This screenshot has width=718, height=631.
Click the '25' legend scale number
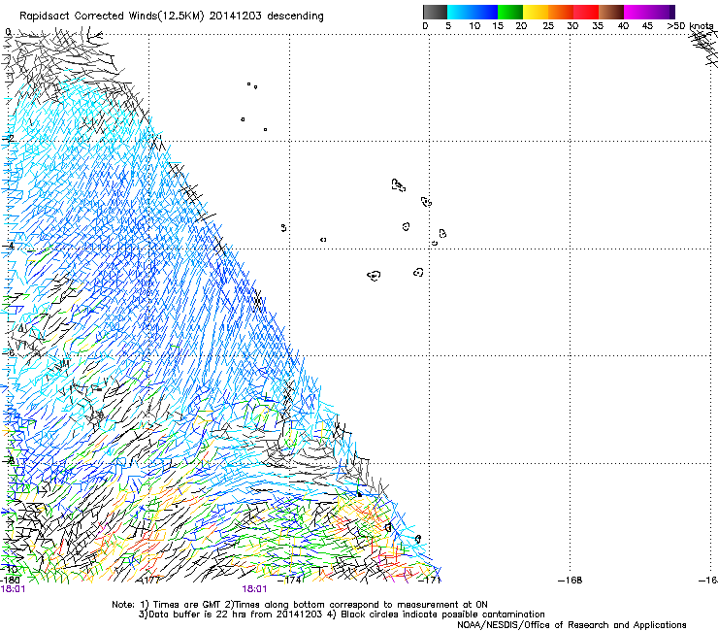(547, 26)
